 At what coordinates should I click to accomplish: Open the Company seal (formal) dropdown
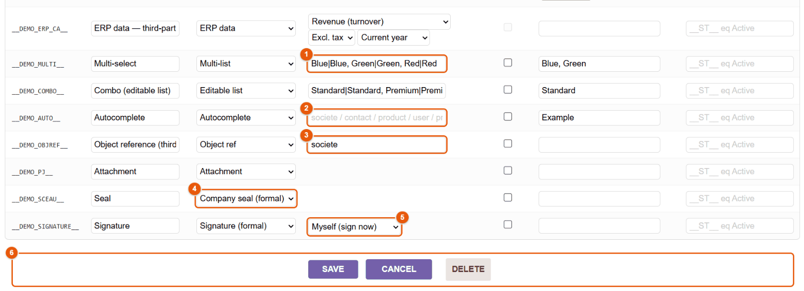[x=246, y=198]
